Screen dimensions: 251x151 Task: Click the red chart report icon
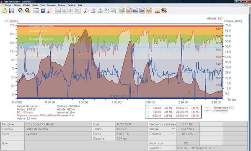pyautogui.click(x=129, y=11)
